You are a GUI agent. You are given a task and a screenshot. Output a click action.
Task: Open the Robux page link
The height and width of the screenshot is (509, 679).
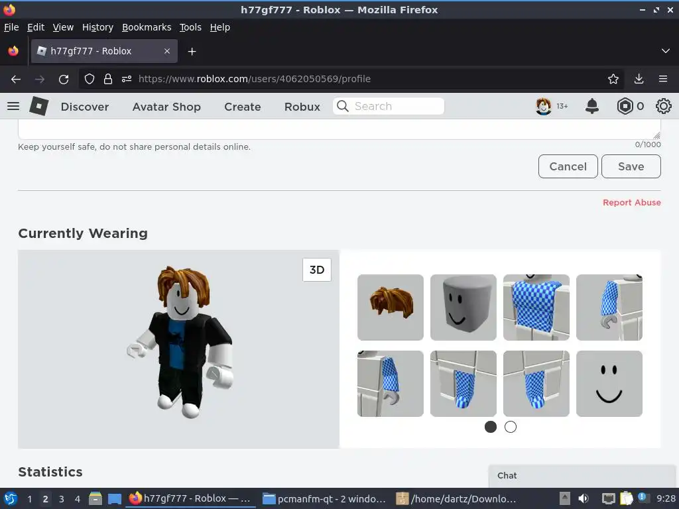coord(302,107)
